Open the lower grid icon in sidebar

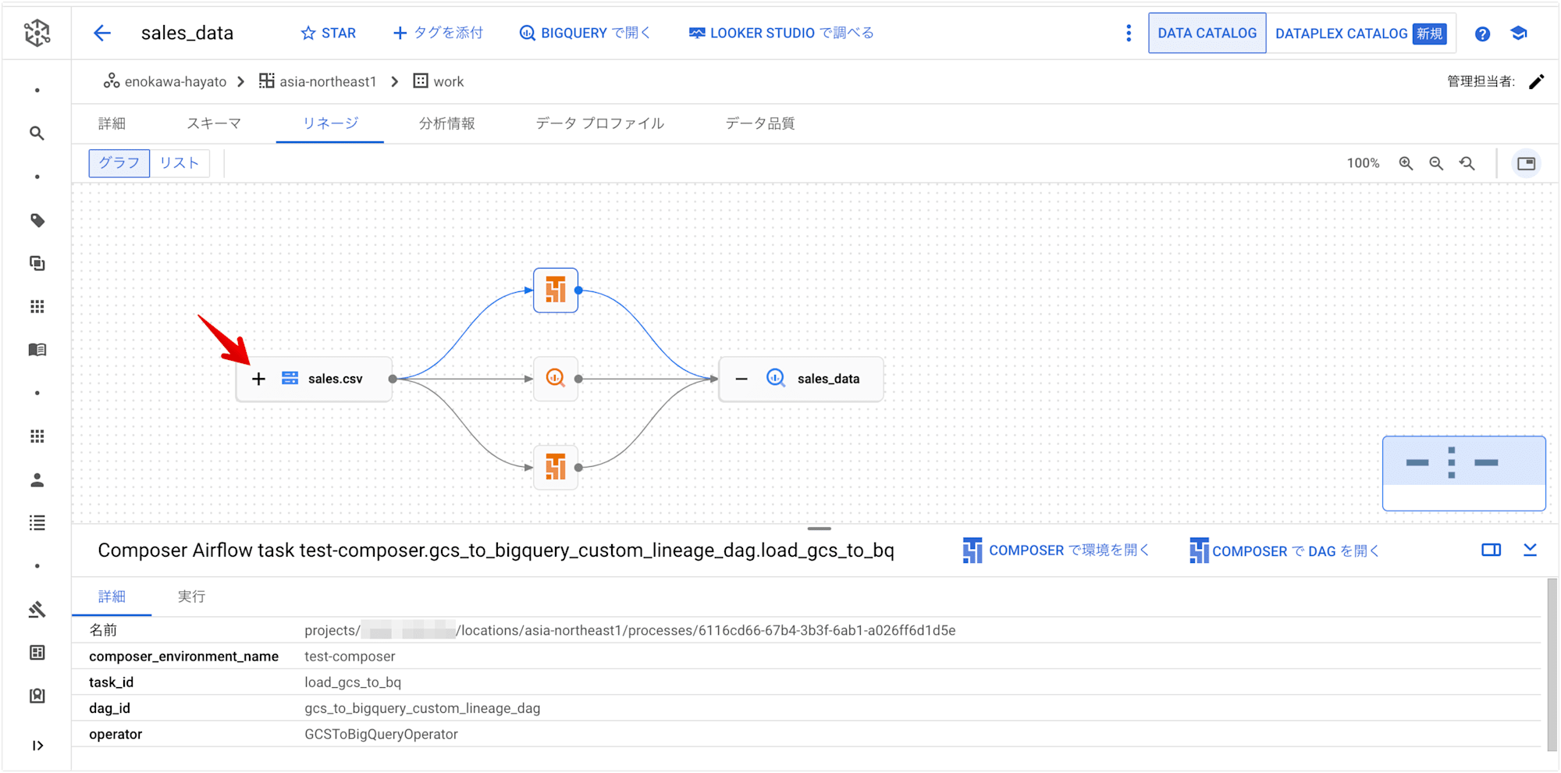pos(37,436)
